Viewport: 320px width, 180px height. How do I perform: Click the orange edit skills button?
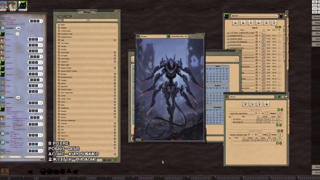click(x=280, y=27)
